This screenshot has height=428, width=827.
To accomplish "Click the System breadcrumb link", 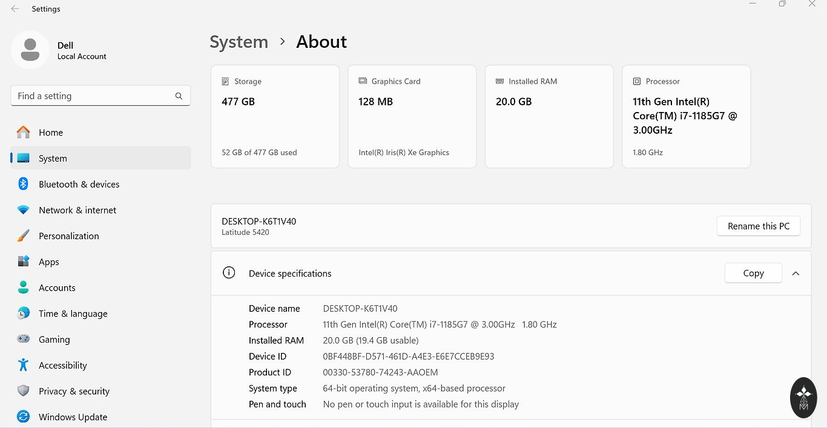I will [239, 42].
